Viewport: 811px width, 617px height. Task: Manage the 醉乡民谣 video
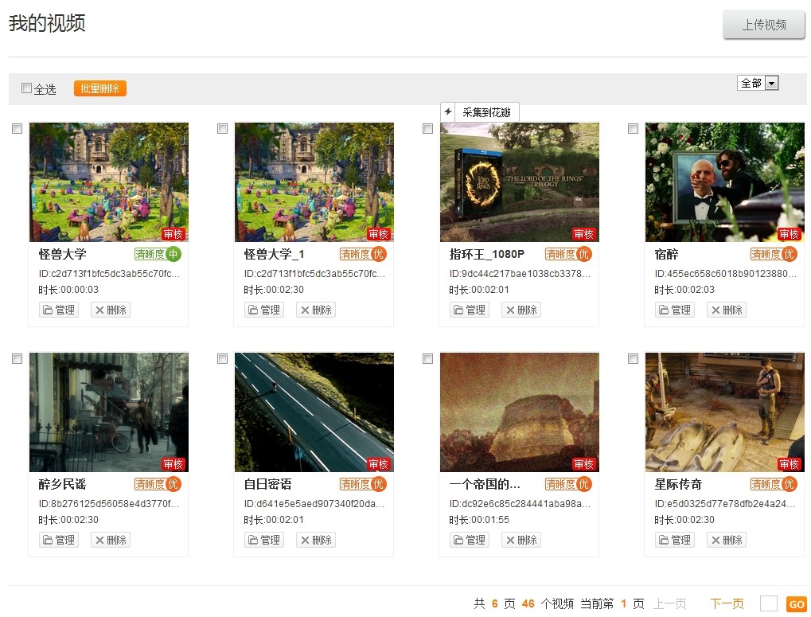(x=59, y=540)
